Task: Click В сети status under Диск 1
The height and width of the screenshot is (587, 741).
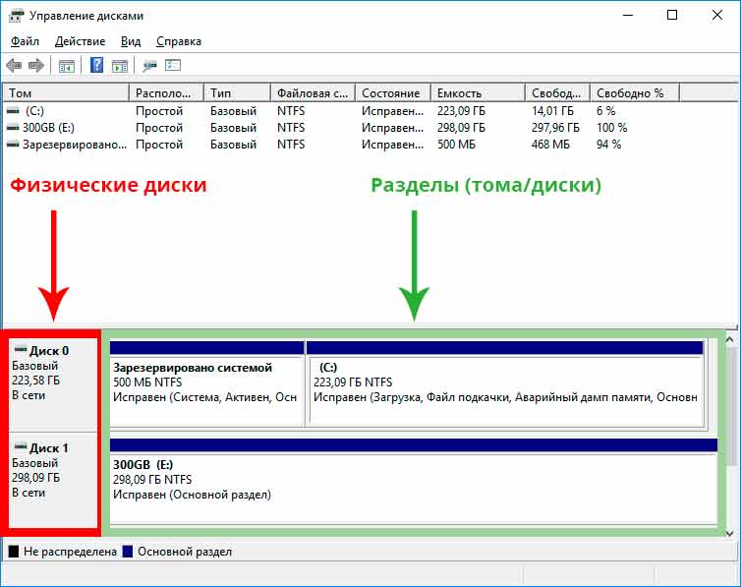Action: pyautogui.click(x=28, y=493)
